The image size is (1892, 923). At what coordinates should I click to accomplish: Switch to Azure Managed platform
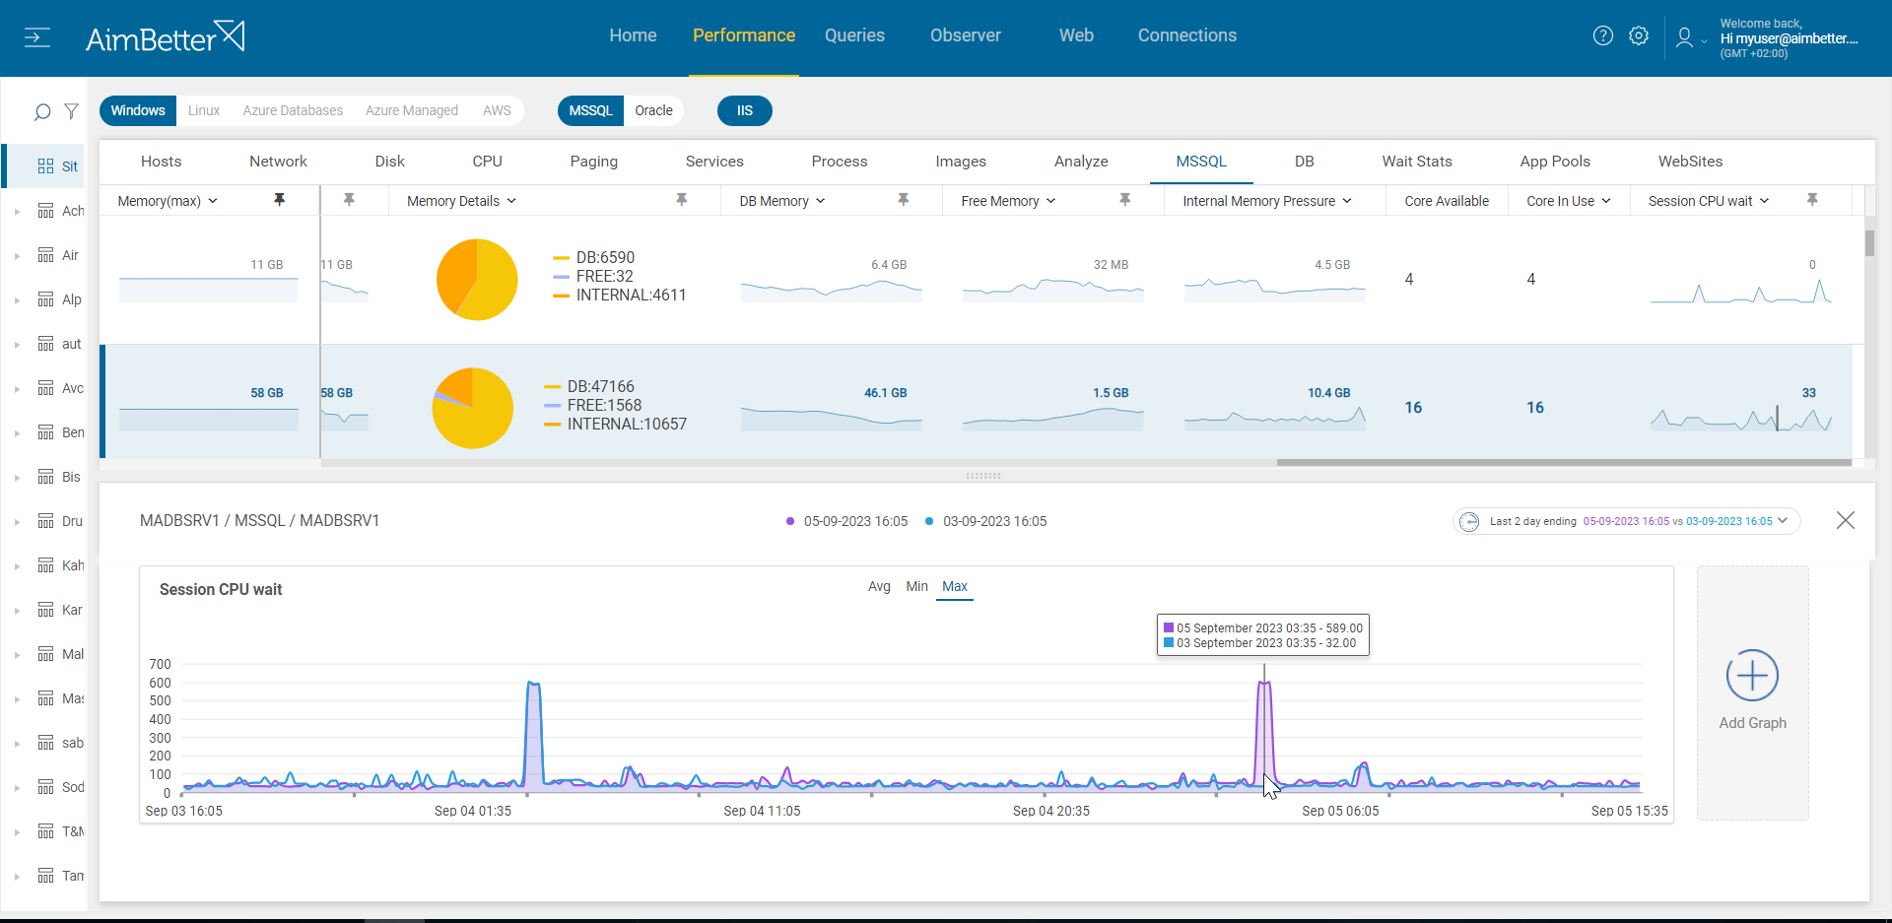click(x=412, y=110)
